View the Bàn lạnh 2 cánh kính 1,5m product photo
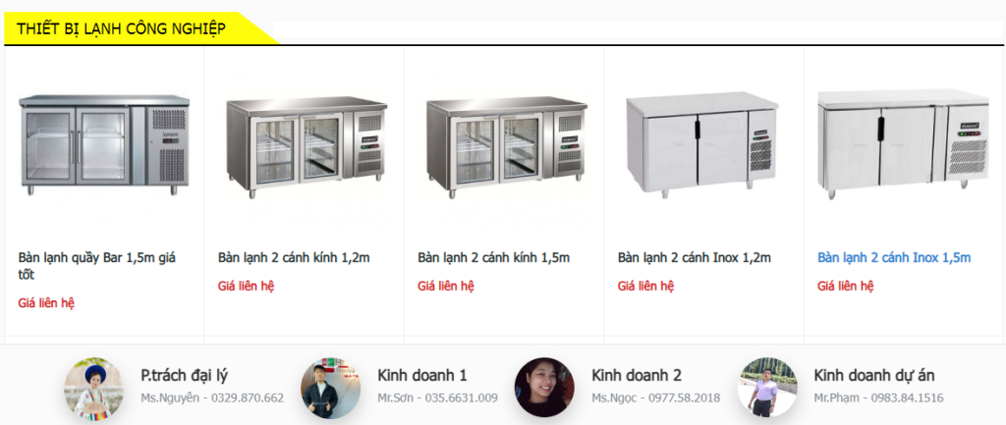This screenshot has width=1006, height=425. (507, 147)
